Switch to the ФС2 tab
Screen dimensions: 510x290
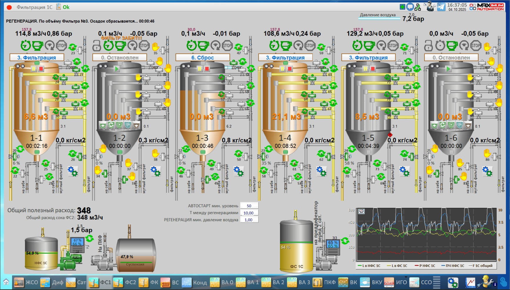tap(125, 282)
